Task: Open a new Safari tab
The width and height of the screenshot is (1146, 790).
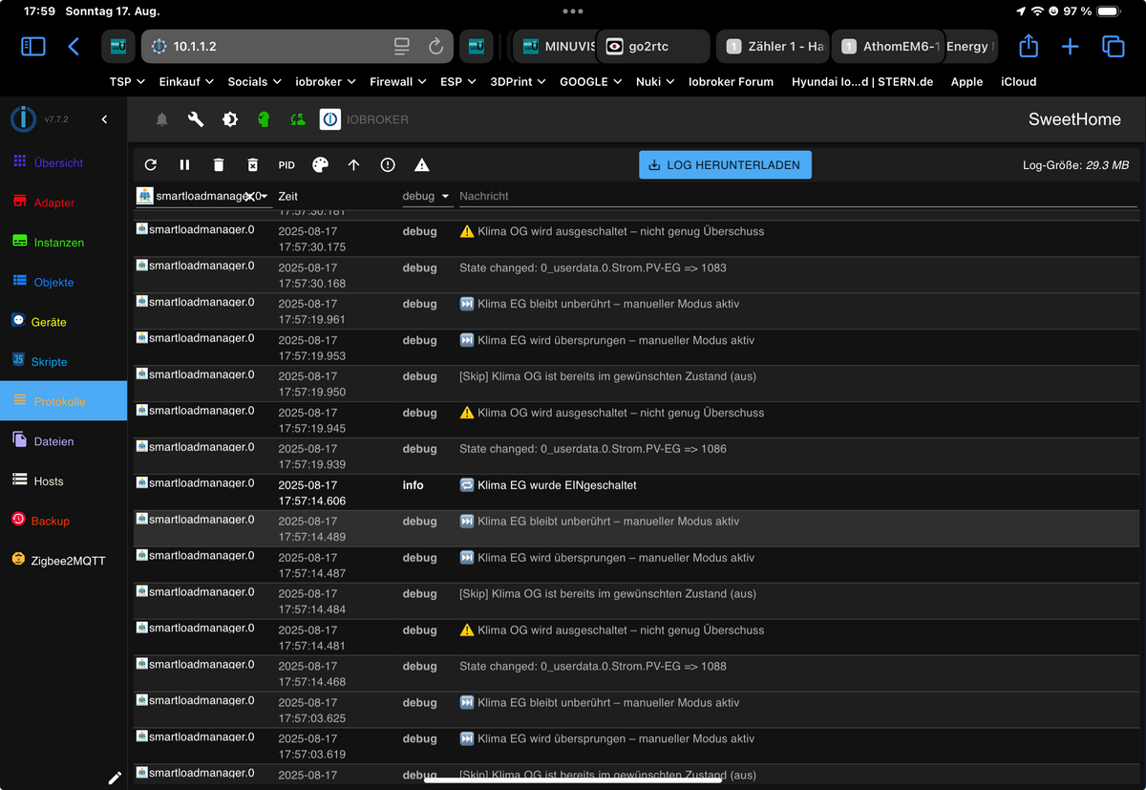Action: tap(1071, 46)
